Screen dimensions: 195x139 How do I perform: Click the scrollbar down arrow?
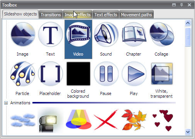[188, 132]
